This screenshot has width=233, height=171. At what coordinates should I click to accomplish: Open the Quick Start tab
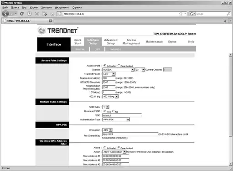coord(78,41)
